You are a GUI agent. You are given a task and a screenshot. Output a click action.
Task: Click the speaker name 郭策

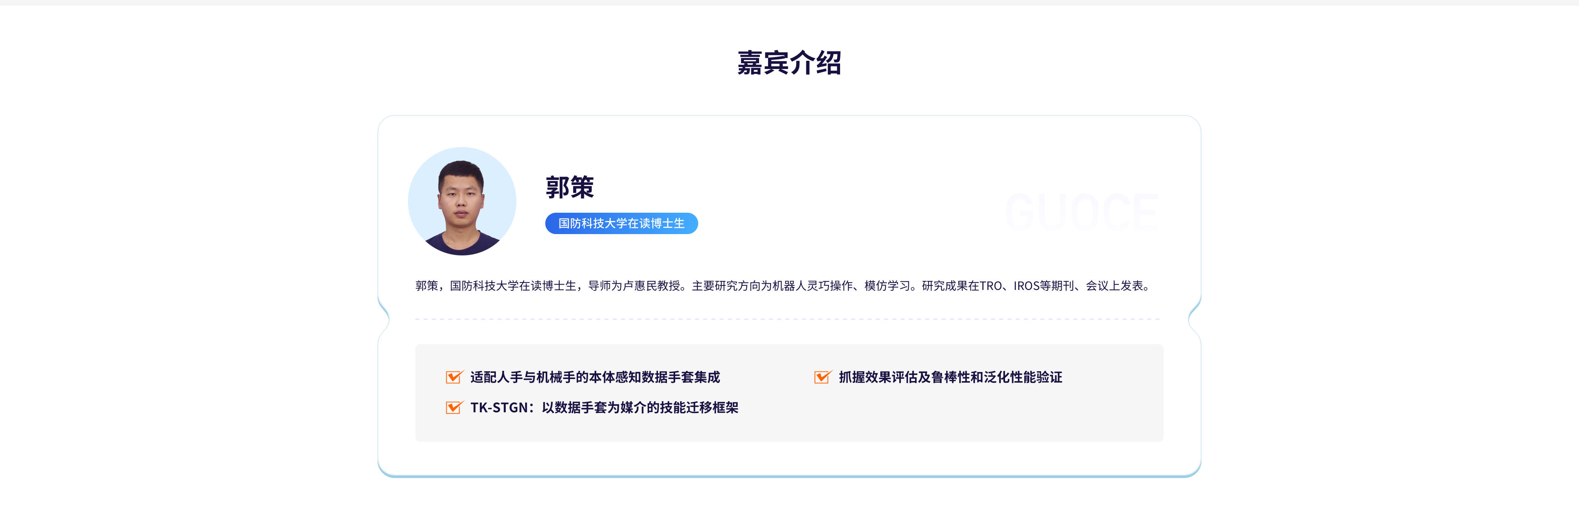tap(570, 187)
